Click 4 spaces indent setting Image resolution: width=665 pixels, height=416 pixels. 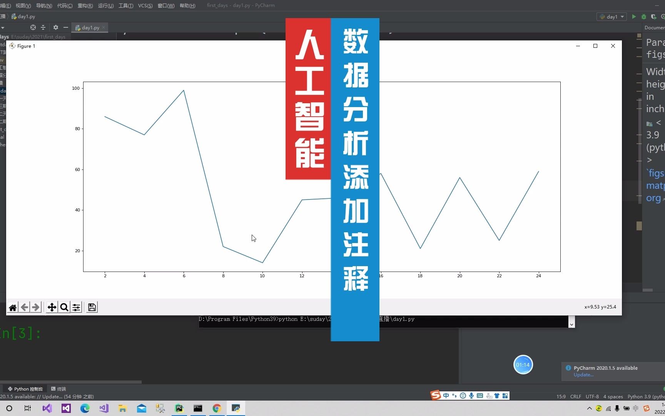pyautogui.click(x=613, y=396)
